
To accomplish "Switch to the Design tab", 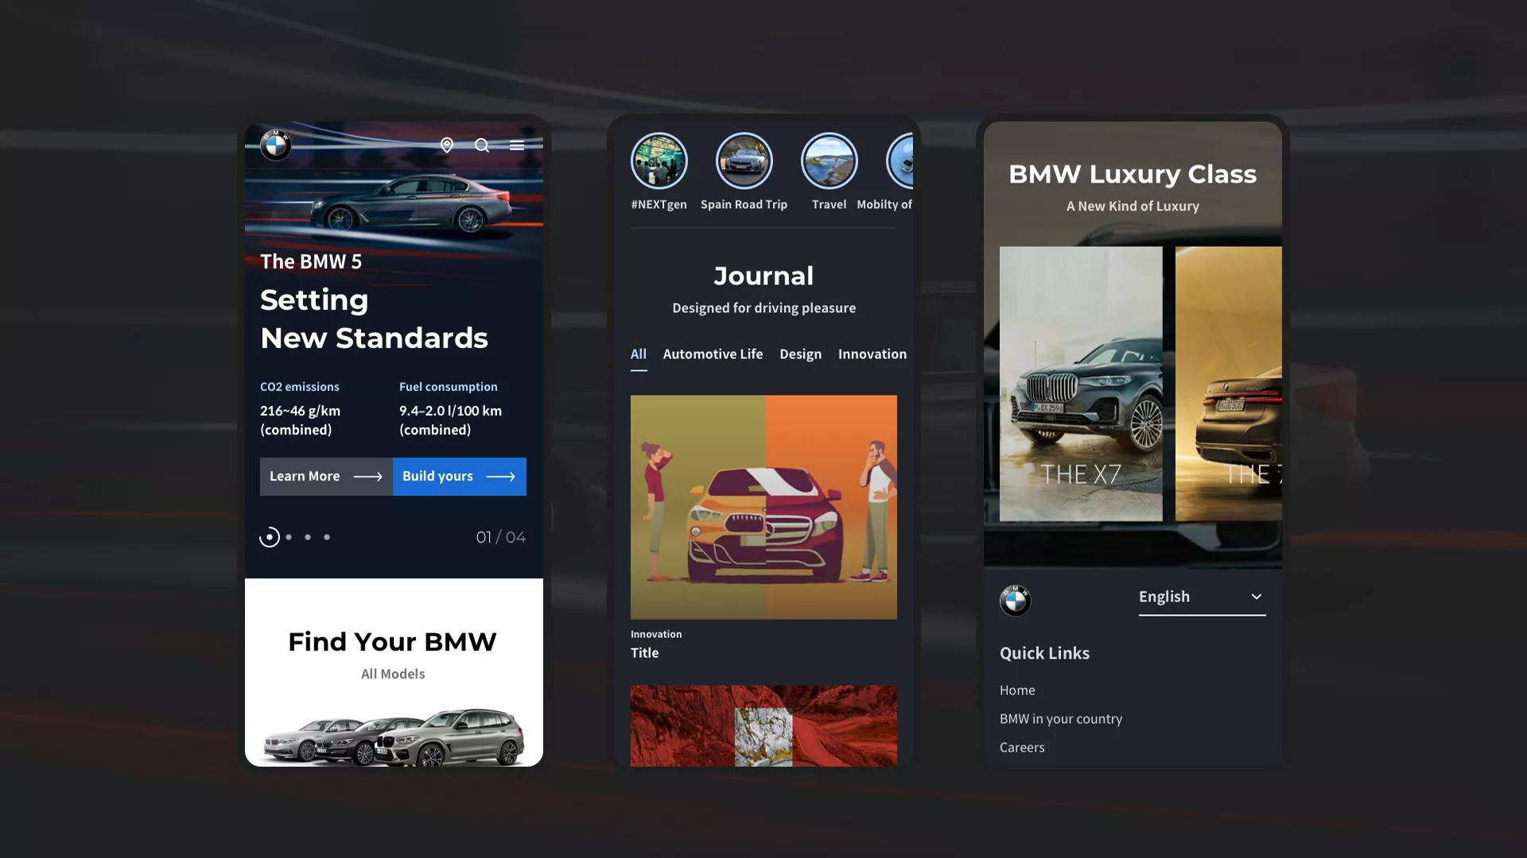I will [x=800, y=354].
